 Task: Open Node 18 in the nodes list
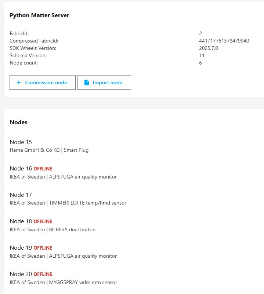(x=21, y=221)
